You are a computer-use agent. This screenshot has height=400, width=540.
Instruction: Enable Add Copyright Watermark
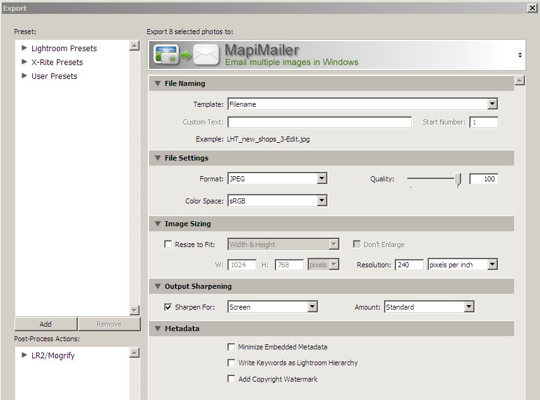(x=231, y=379)
